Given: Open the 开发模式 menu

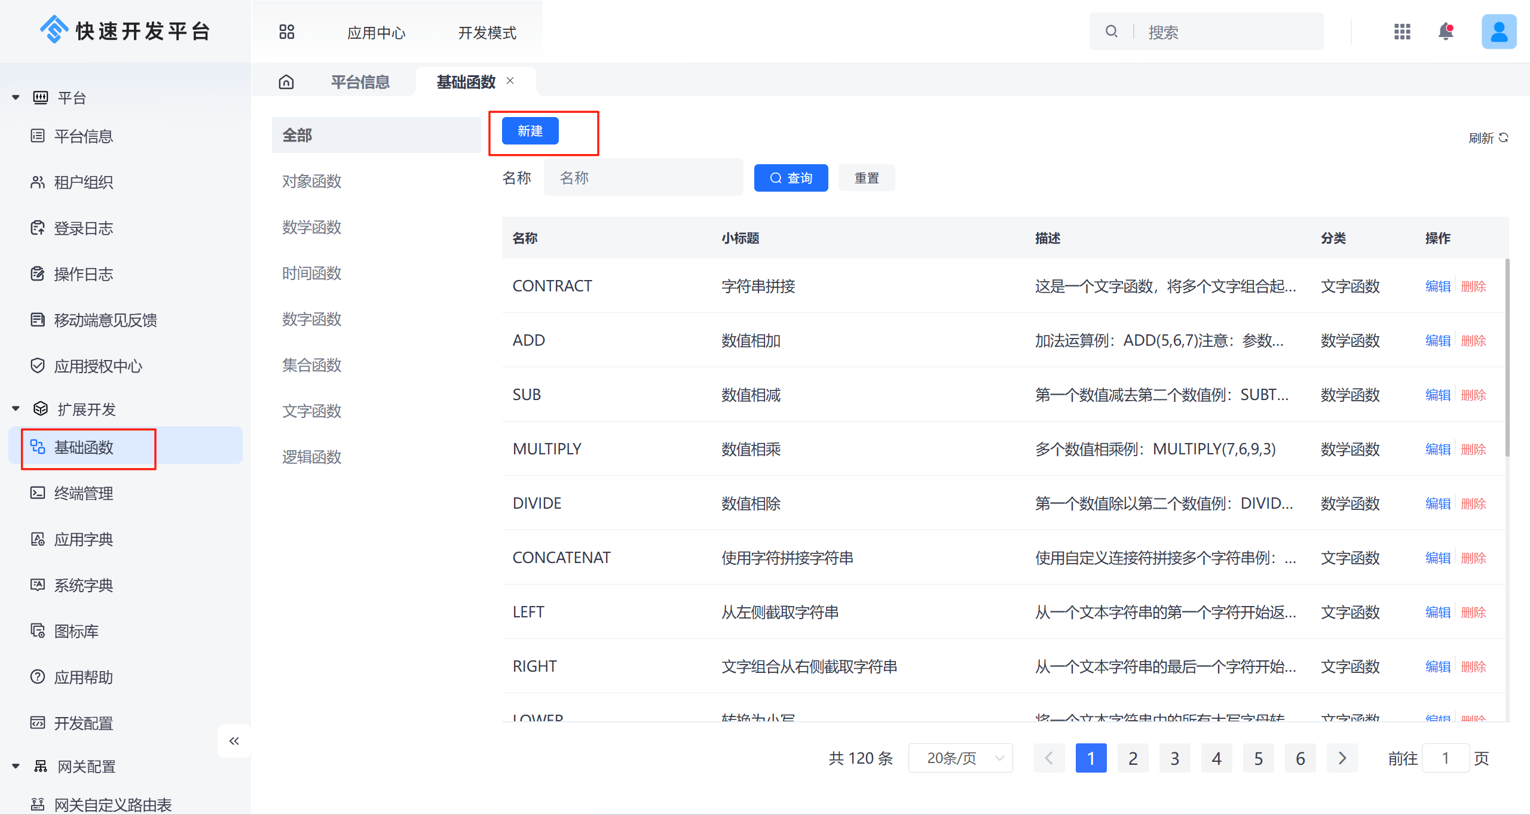Looking at the screenshot, I should click(x=486, y=32).
